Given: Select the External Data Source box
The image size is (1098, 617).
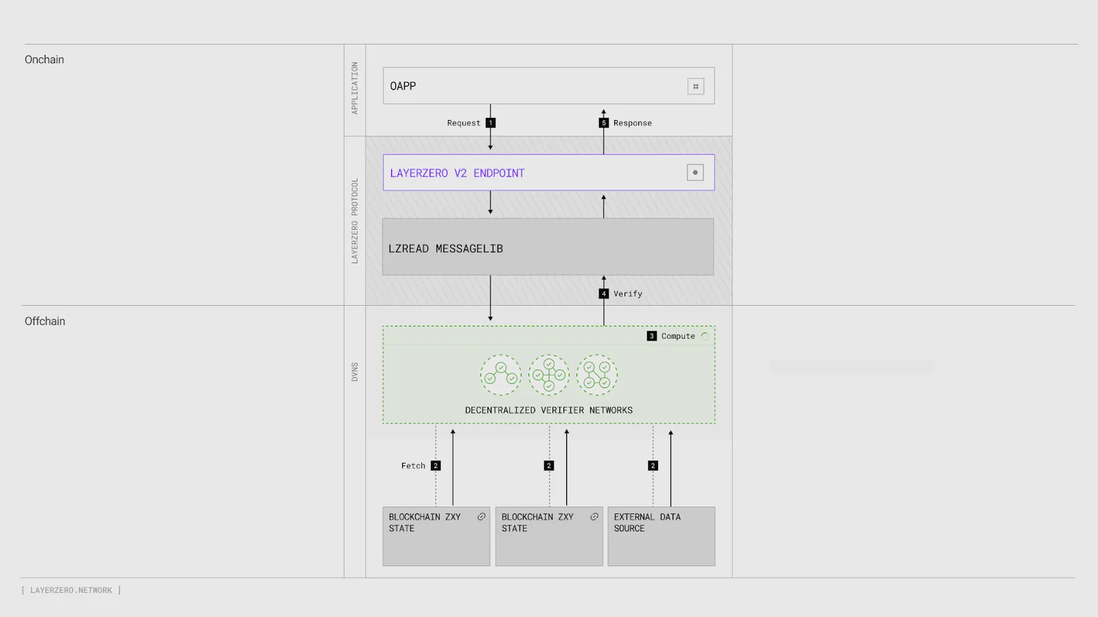Looking at the screenshot, I should [662, 536].
